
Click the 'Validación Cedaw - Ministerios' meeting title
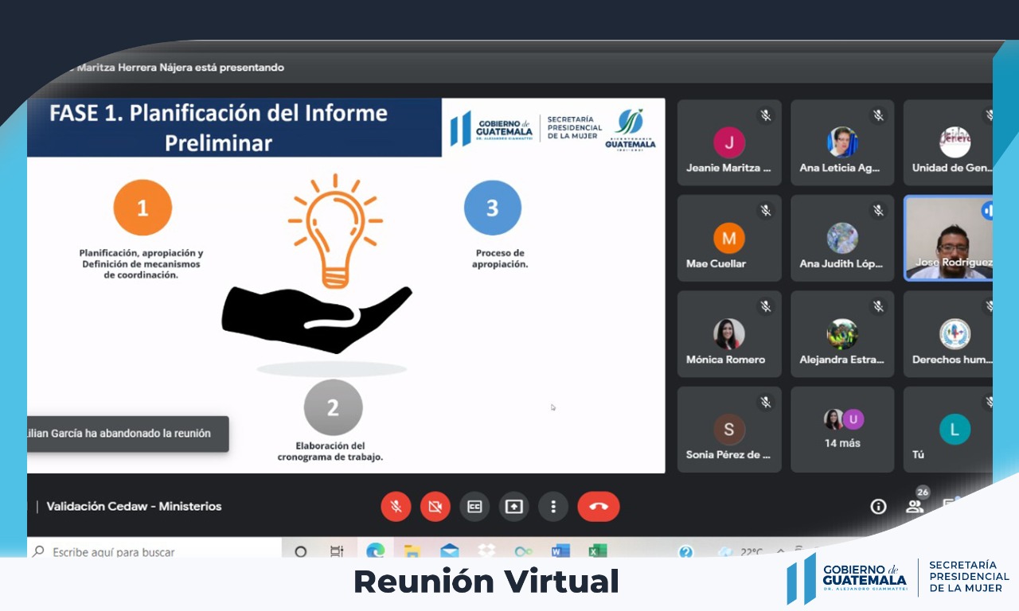coord(134,507)
